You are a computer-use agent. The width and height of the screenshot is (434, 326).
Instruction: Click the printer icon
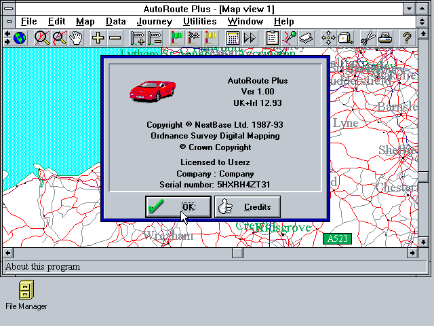pos(385,38)
